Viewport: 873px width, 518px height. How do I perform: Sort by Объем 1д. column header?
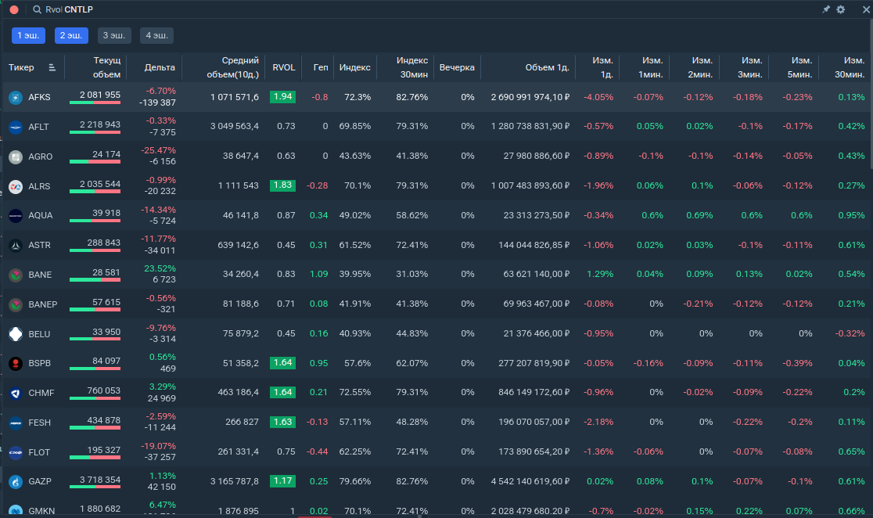pos(546,67)
